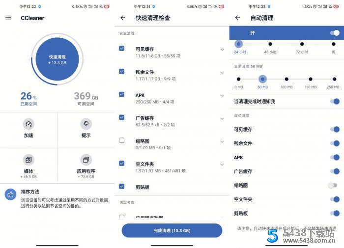Toggle Residual Files auto clean switch

[x=335, y=143]
